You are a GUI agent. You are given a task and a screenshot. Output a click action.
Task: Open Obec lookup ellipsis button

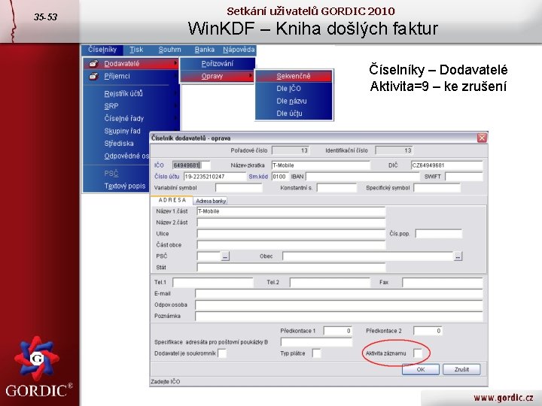458,256
